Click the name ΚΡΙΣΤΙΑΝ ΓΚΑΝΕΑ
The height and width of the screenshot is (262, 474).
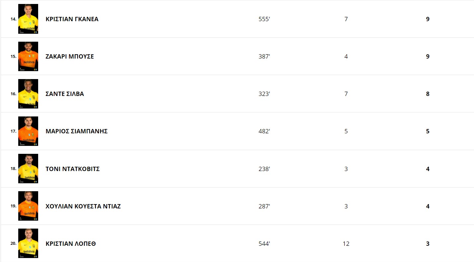[x=72, y=19]
